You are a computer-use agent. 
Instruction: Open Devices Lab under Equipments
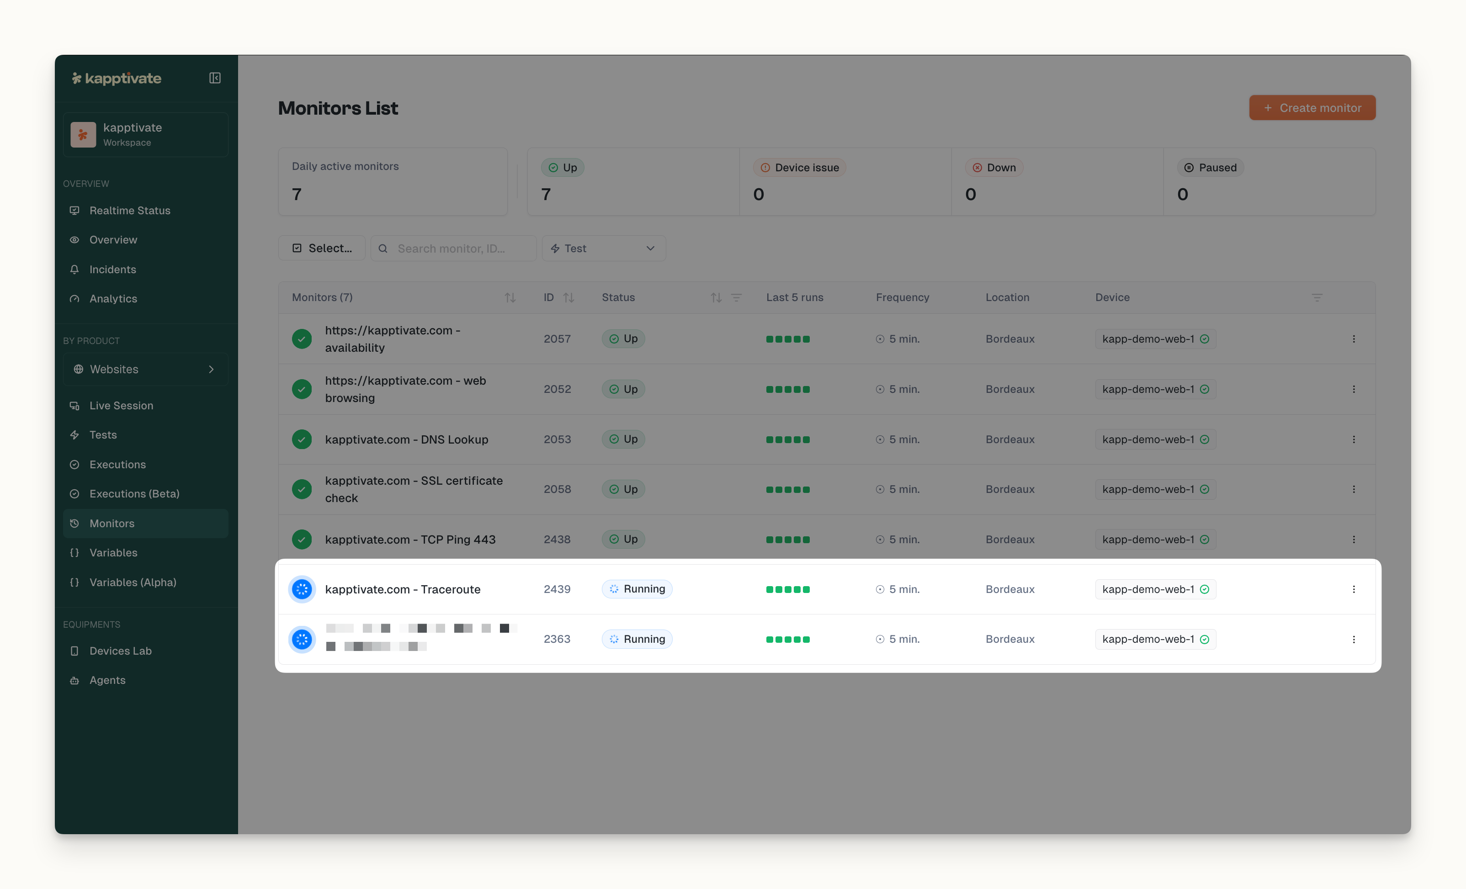tap(145, 651)
